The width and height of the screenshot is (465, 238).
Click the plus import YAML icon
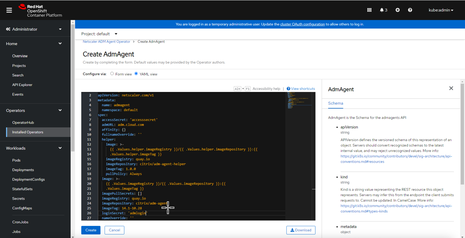click(x=398, y=10)
